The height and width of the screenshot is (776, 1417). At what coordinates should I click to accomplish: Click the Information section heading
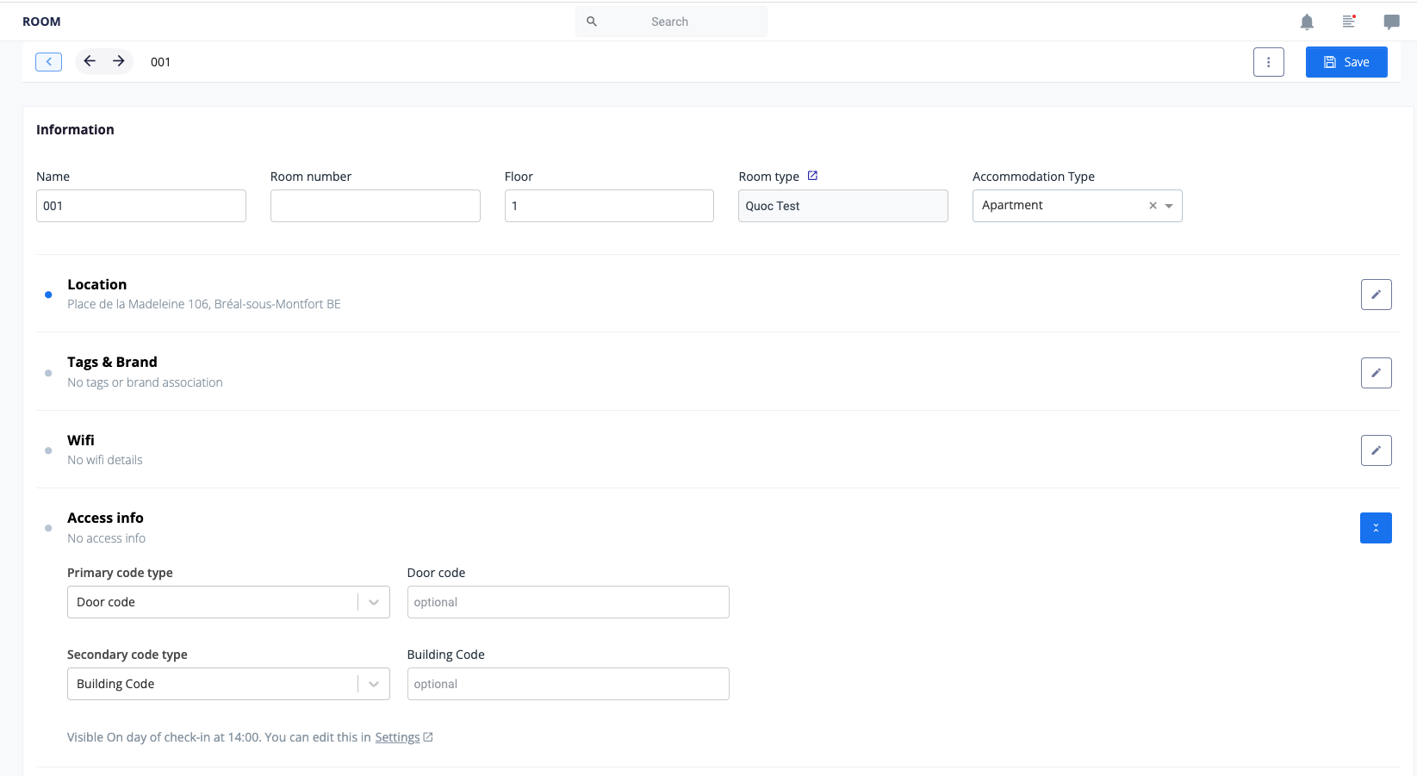point(75,129)
